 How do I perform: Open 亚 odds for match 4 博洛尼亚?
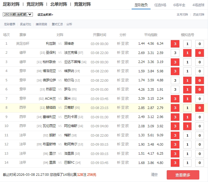click(123, 71)
